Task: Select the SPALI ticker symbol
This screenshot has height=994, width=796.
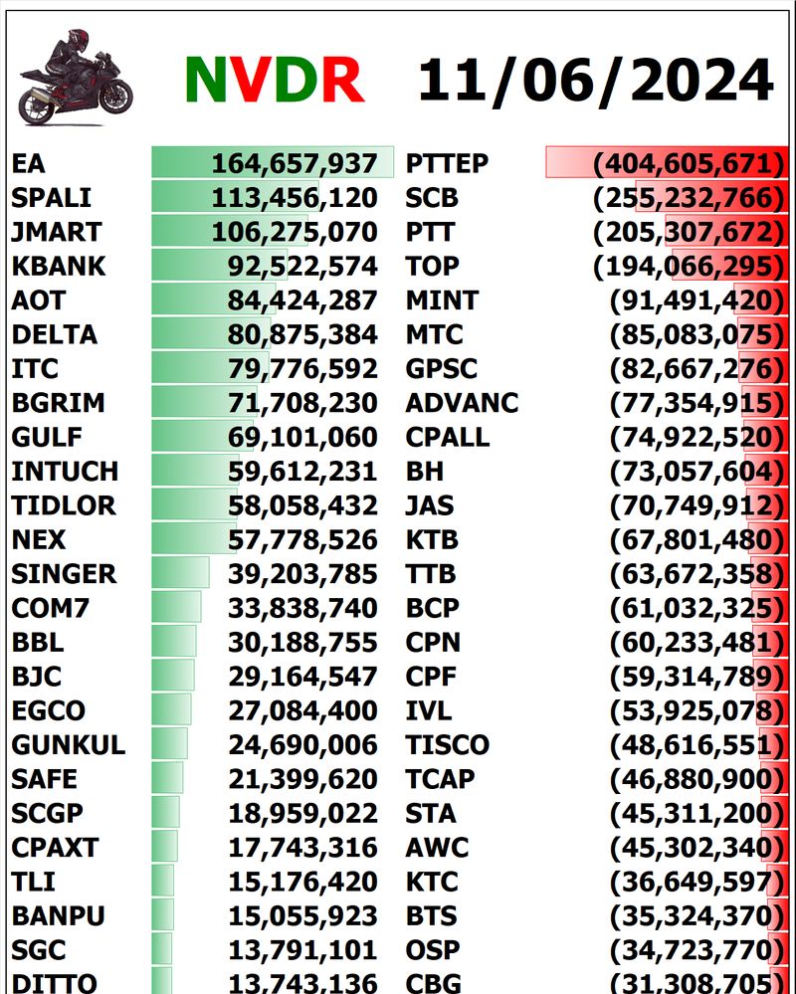Action: [x=52, y=198]
